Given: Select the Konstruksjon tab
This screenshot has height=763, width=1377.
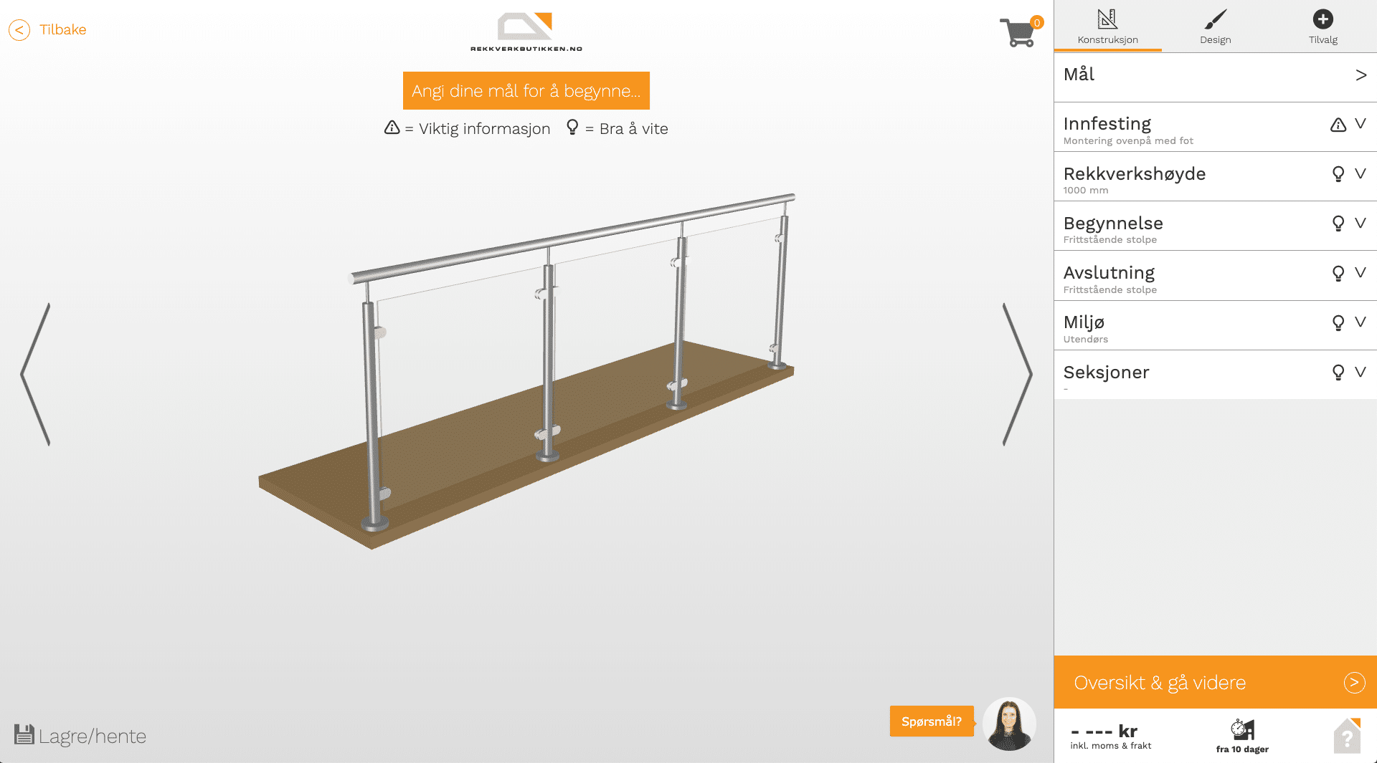Looking at the screenshot, I should 1107,27.
